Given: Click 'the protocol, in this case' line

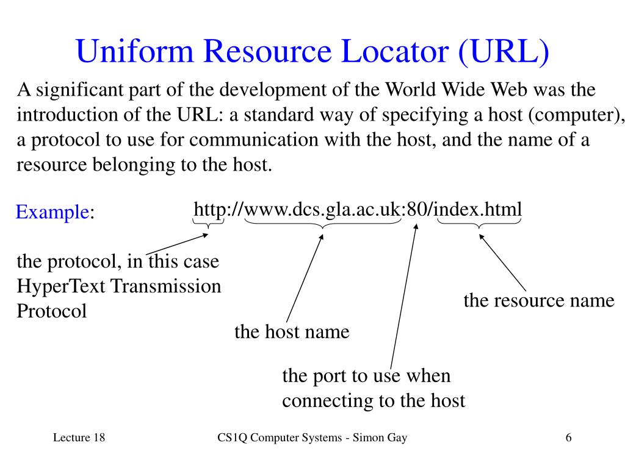Looking at the screenshot, I should 118,262.
